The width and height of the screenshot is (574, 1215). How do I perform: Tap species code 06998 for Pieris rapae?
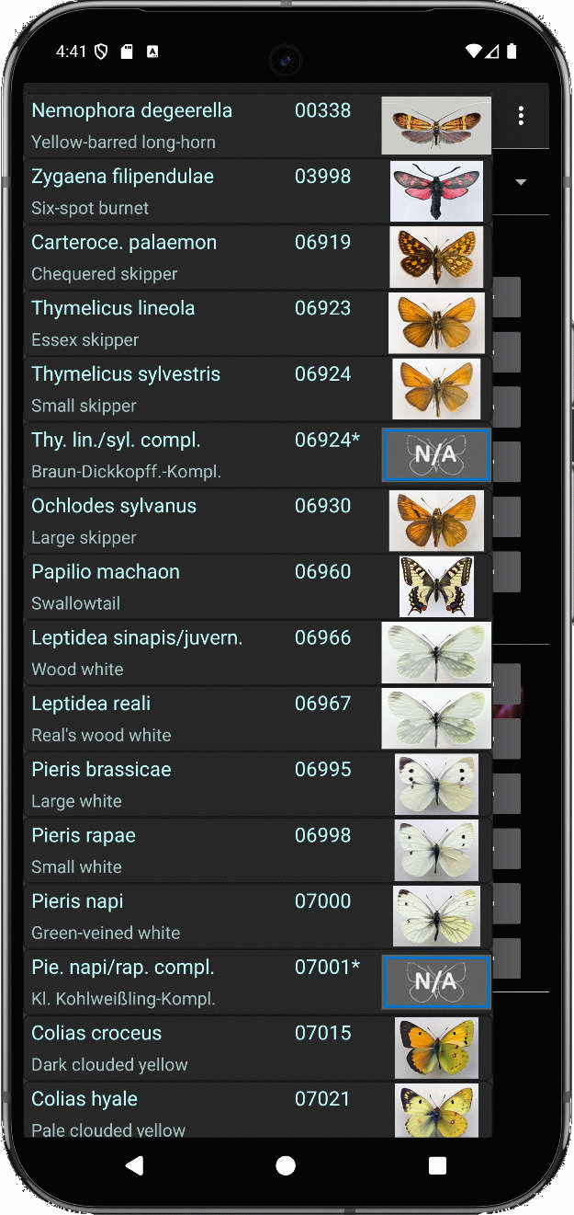(322, 836)
